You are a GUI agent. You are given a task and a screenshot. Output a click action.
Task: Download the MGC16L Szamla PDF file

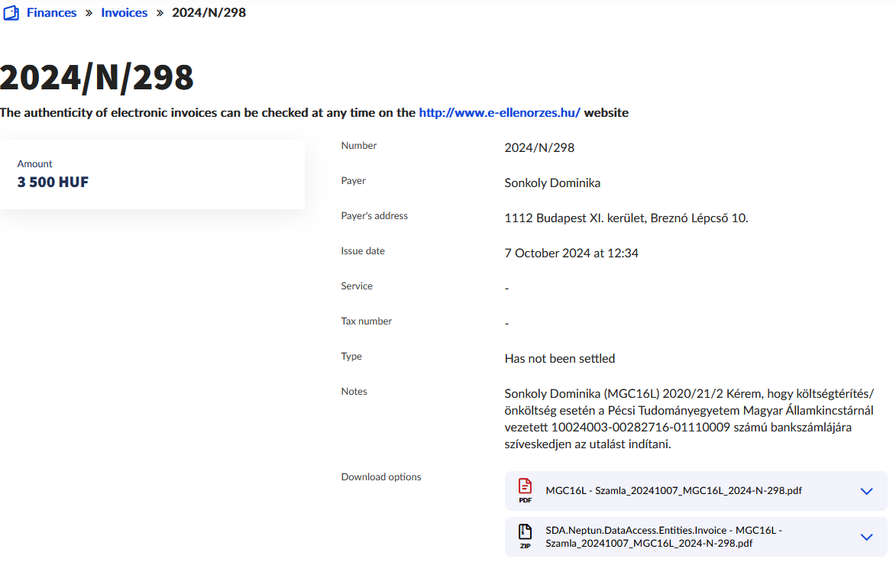coord(674,490)
